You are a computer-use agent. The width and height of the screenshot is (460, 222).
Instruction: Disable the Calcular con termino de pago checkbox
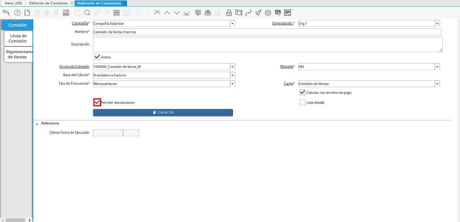point(302,92)
